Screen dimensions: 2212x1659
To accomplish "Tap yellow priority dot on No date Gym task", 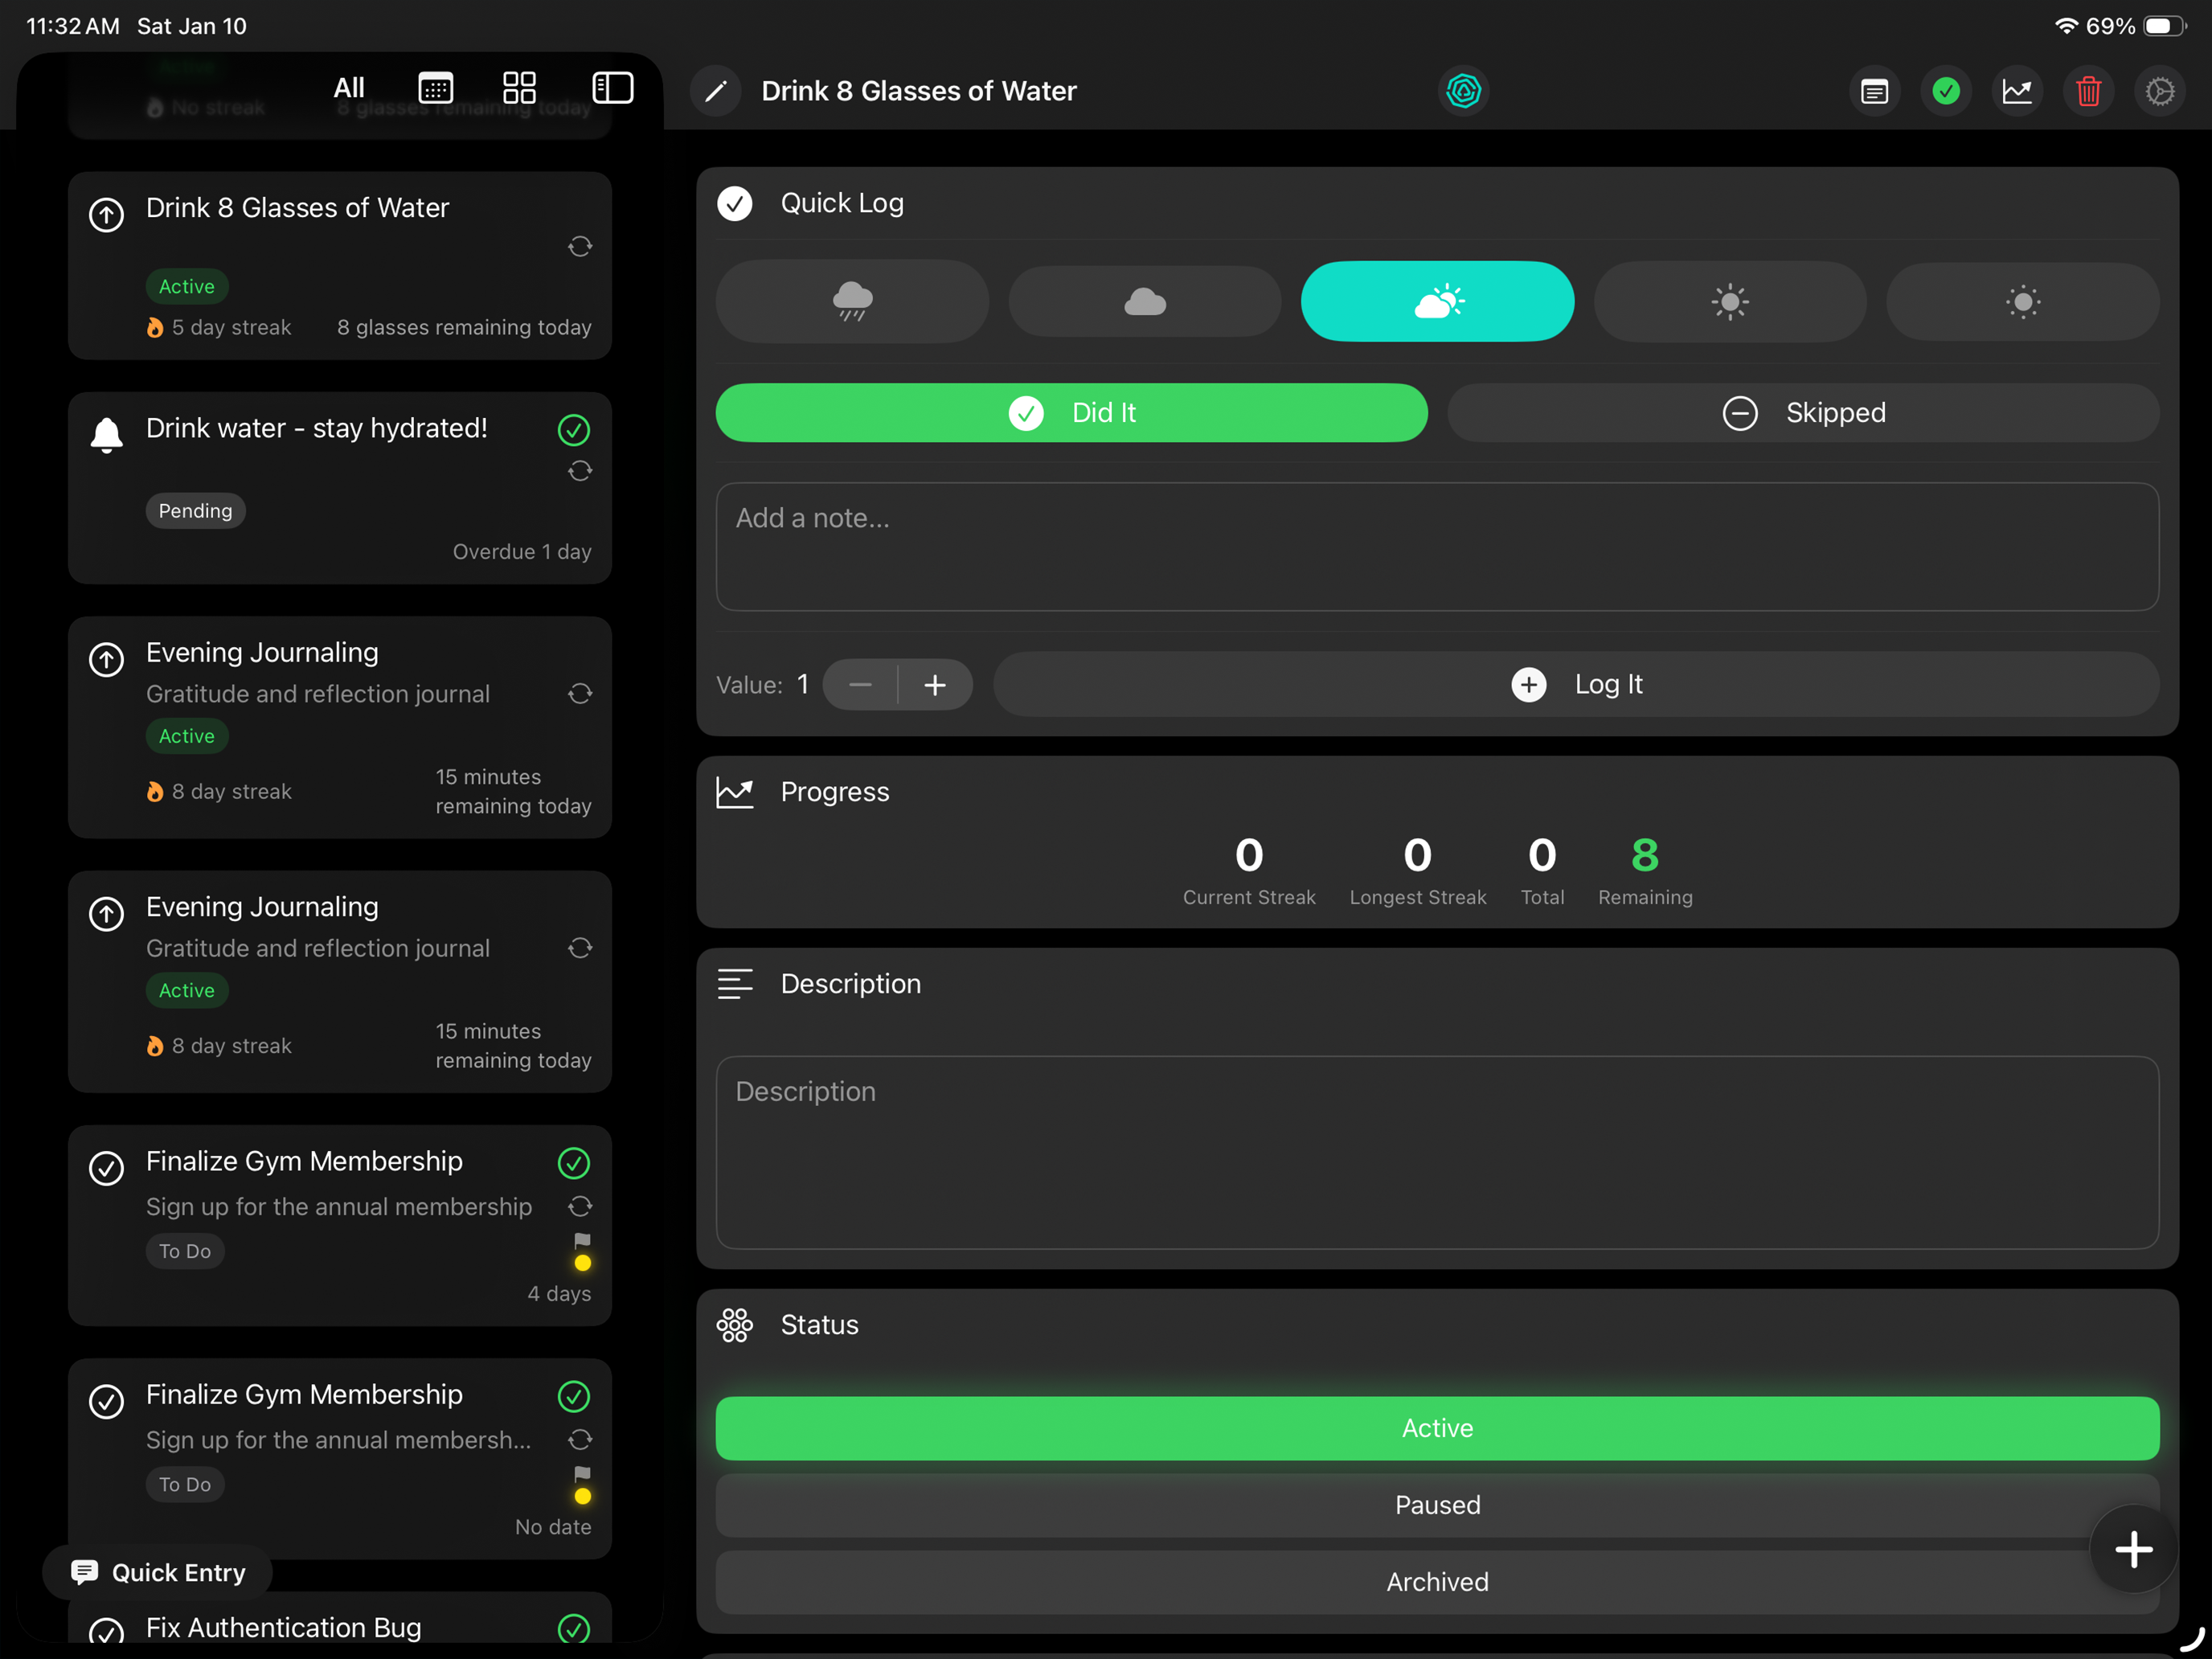I will 583,1496.
